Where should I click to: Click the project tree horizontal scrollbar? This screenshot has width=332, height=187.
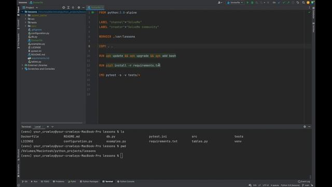click(52, 123)
